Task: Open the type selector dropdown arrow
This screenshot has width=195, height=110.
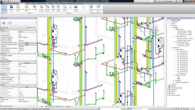Action: point(36,23)
